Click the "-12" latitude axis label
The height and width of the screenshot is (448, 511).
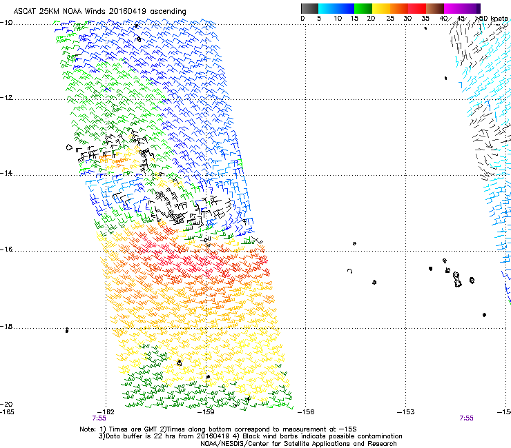6,98
